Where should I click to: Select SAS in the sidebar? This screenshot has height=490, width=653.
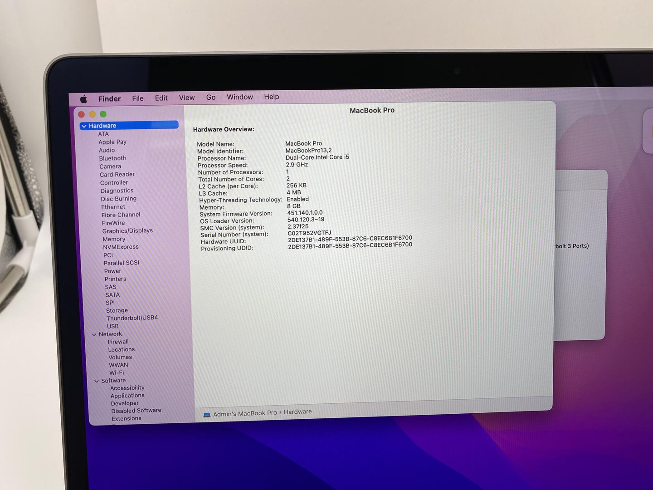pyautogui.click(x=111, y=287)
